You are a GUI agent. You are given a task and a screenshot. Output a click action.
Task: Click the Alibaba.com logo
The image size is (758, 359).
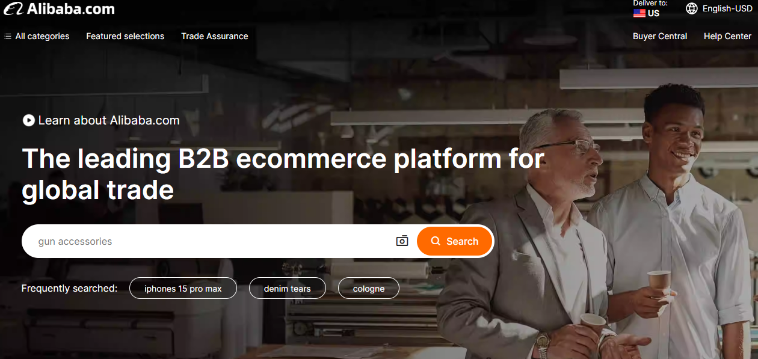coord(59,8)
